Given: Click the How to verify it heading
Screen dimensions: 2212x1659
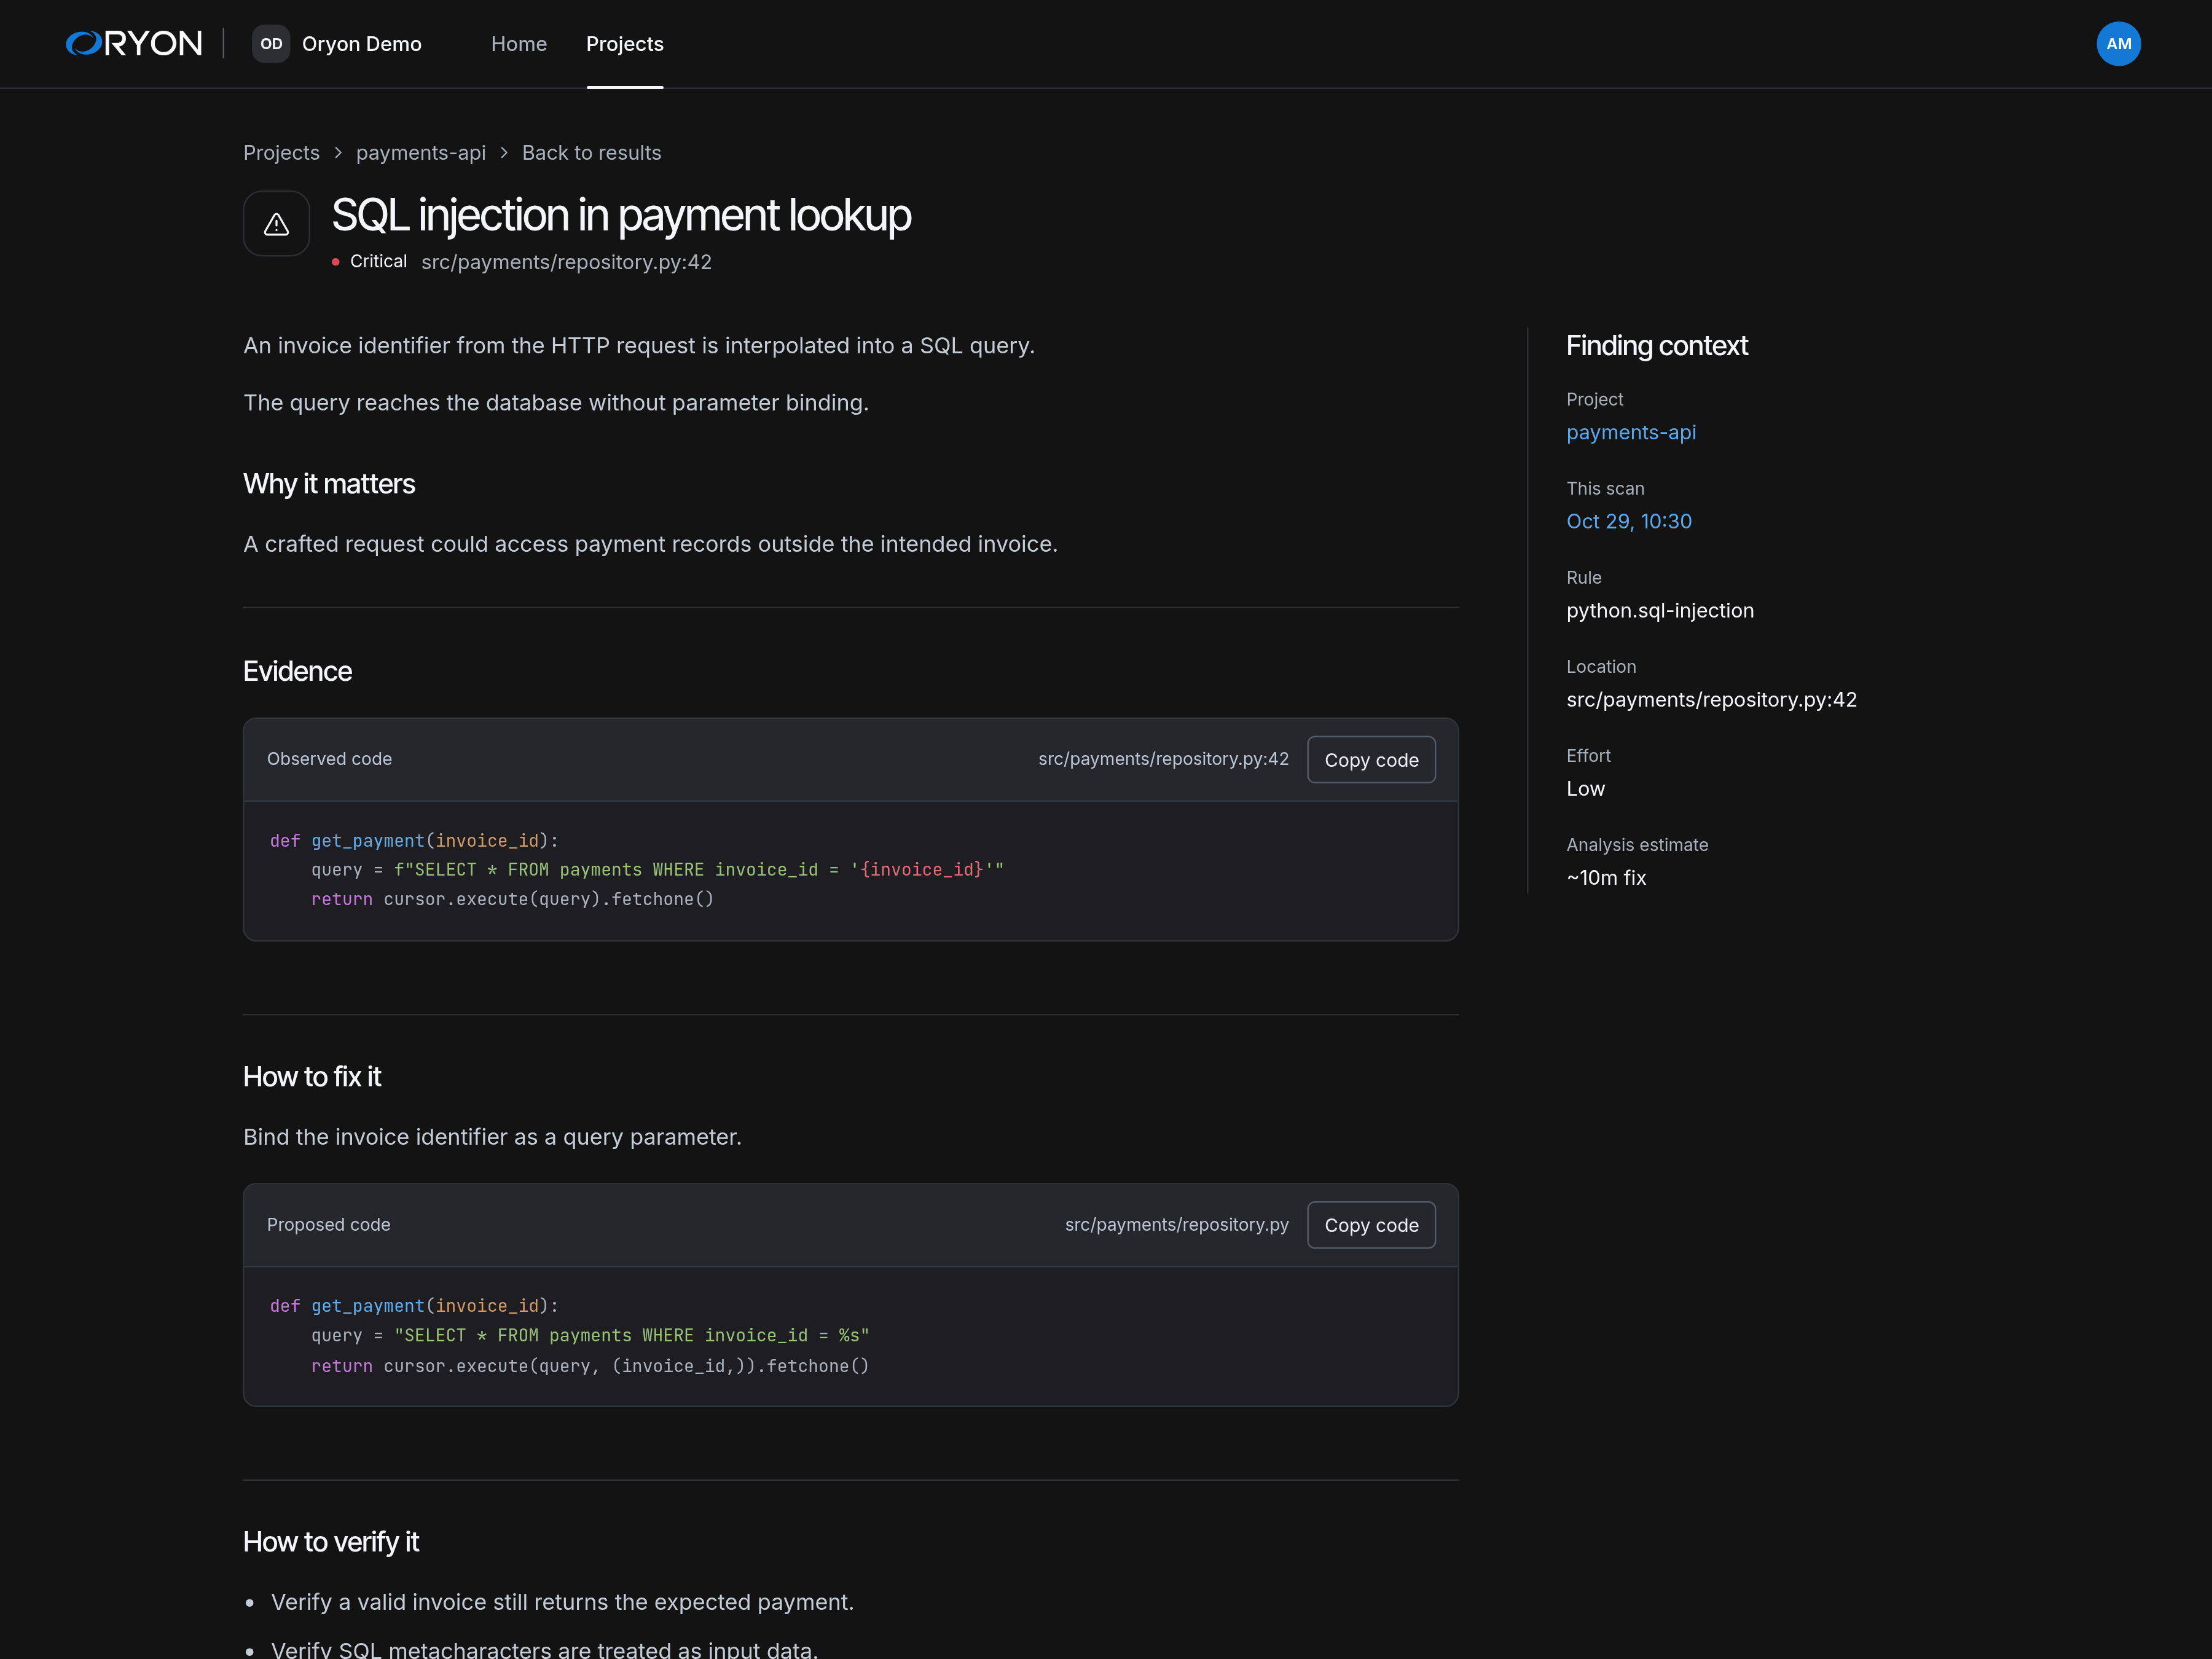Looking at the screenshot, I should [x=331, y=1542].
